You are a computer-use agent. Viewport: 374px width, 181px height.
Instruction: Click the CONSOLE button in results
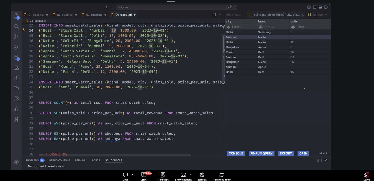coord(236,153)
